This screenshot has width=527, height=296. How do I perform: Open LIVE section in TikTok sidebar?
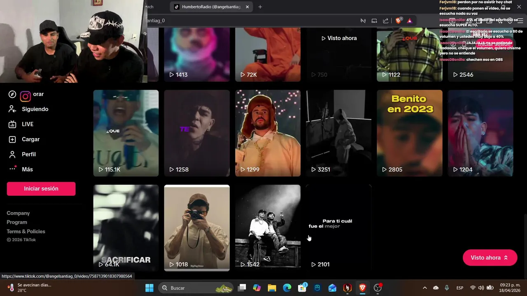tap(28, 124)
